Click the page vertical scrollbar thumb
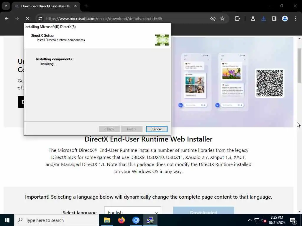 pyautogui.click(x=299, y=65)
